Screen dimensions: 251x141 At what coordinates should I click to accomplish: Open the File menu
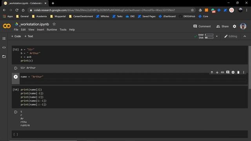[x=16, y=30]
